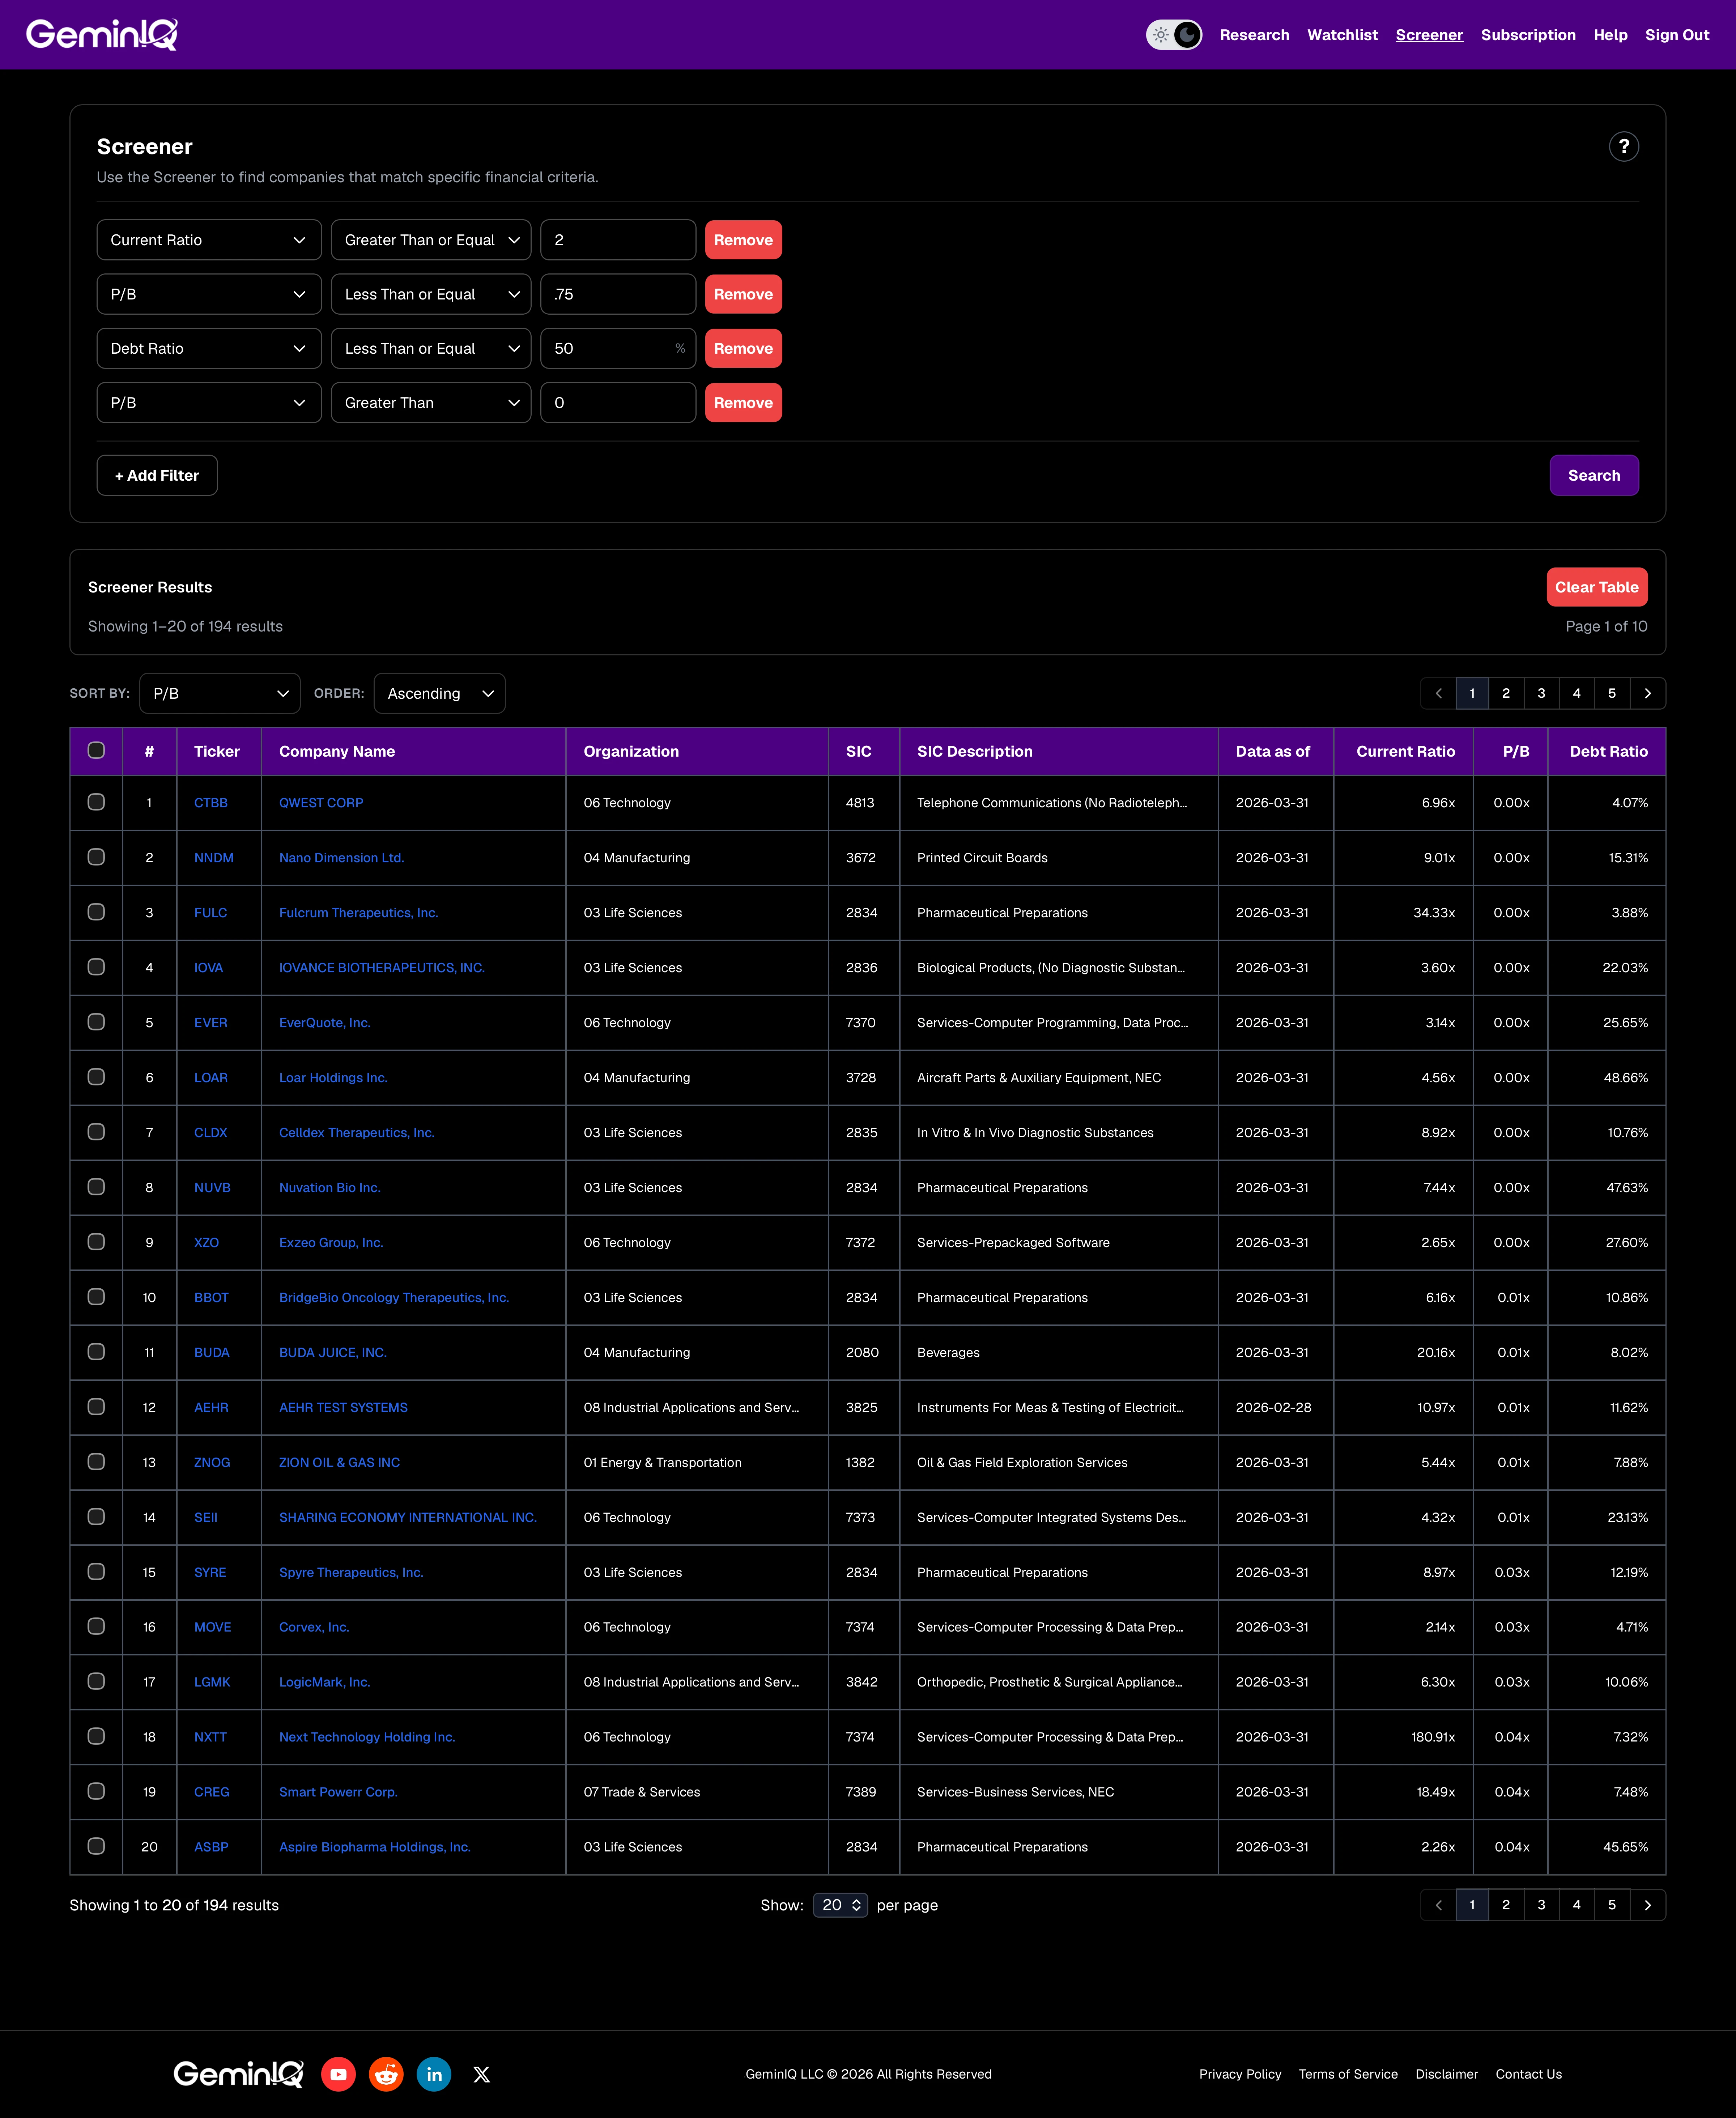Check the CTBB row checkbox
The image size is (1736, 2118).
coord(96,802)
